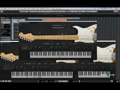This screenshot has width=120, height=90.
Task: Click the pad grid in the right Ample Guitar window
Action: [104, 67]
